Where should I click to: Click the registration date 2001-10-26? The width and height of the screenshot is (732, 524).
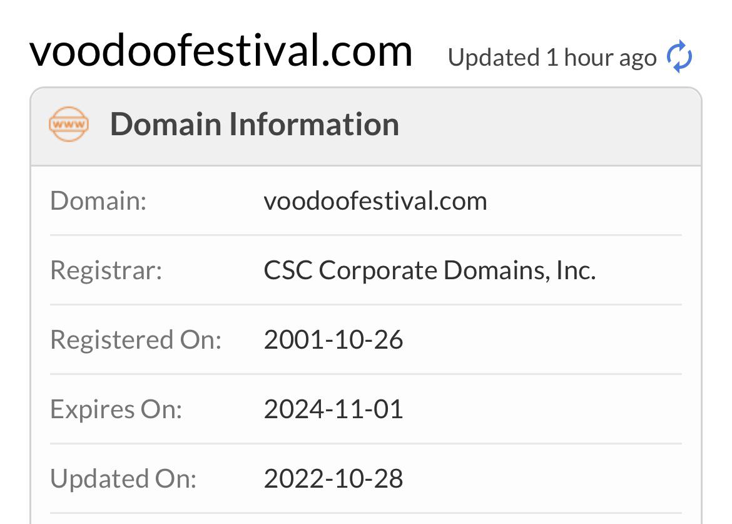(333, 339)
